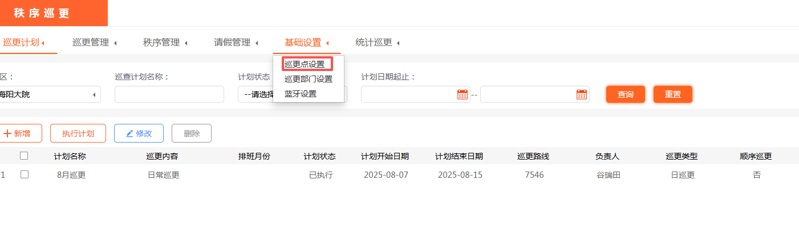Open 蓝牙设置 menu item
Image resolution: width=799 pixels, height=242 pixels.
[x=301, y=94]
